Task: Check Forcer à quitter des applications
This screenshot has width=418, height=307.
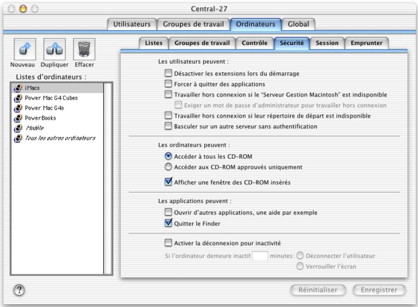Action: (168, 83)
